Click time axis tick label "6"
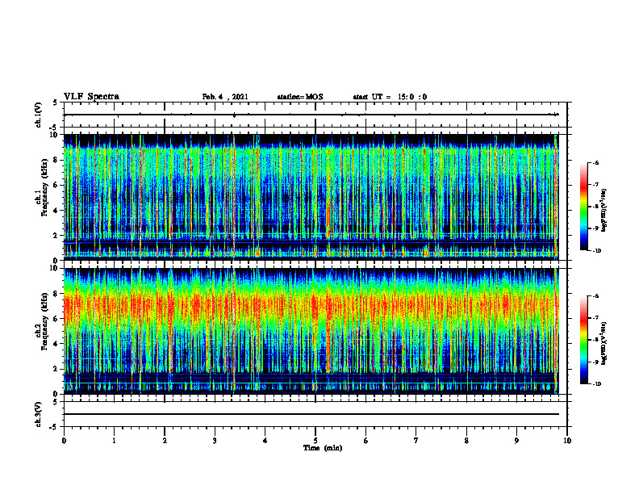The height and width of the screenshot is (494, 639). [x=366, y=441]
